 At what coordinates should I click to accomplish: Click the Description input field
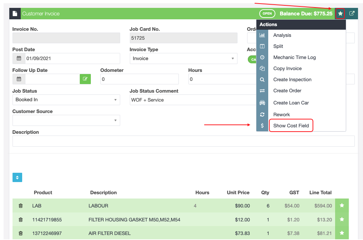(183, 141)
